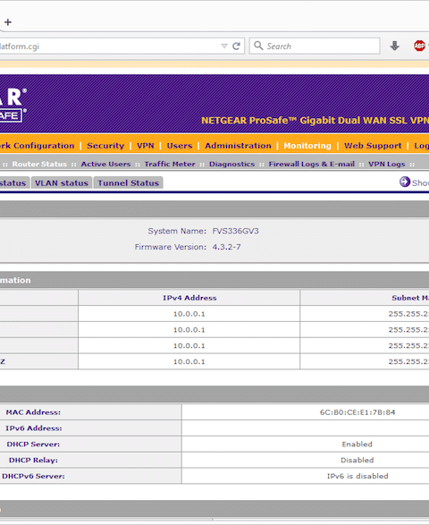Open the Users menu
Viewport: 429px width, 525px height.
(x=180, y=146)
